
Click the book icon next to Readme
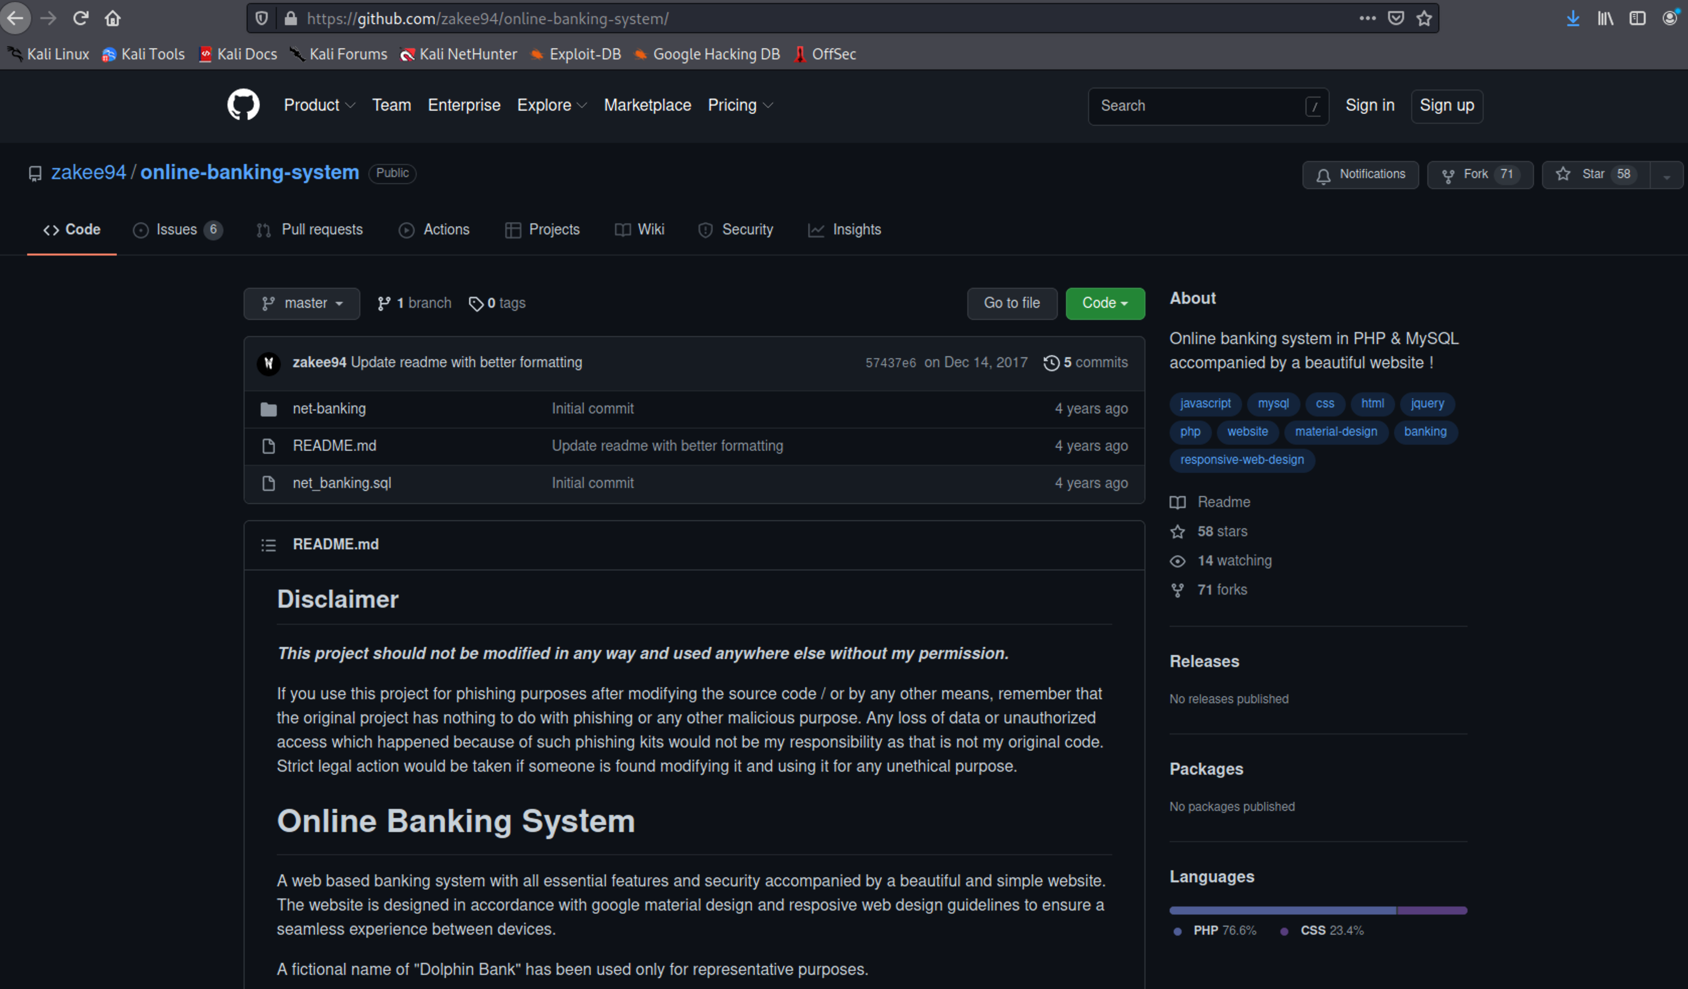1178,502
